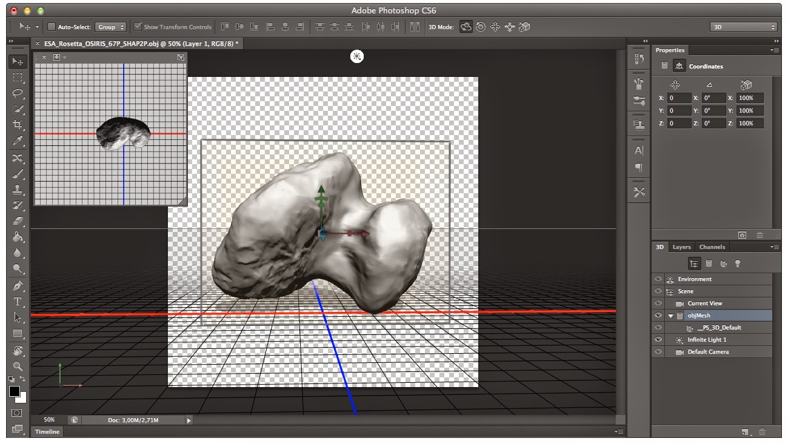Open the Move tool preset picker arrow
Screen dimensions: 788x444
(37, 27)
